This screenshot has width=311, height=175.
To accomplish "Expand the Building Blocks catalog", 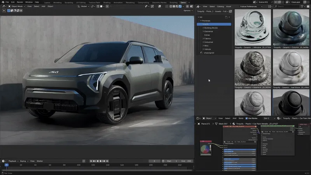I will click(203, 28).
